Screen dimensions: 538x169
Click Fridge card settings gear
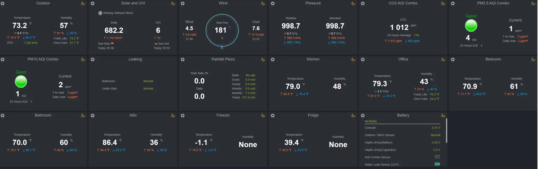point(273,115)
